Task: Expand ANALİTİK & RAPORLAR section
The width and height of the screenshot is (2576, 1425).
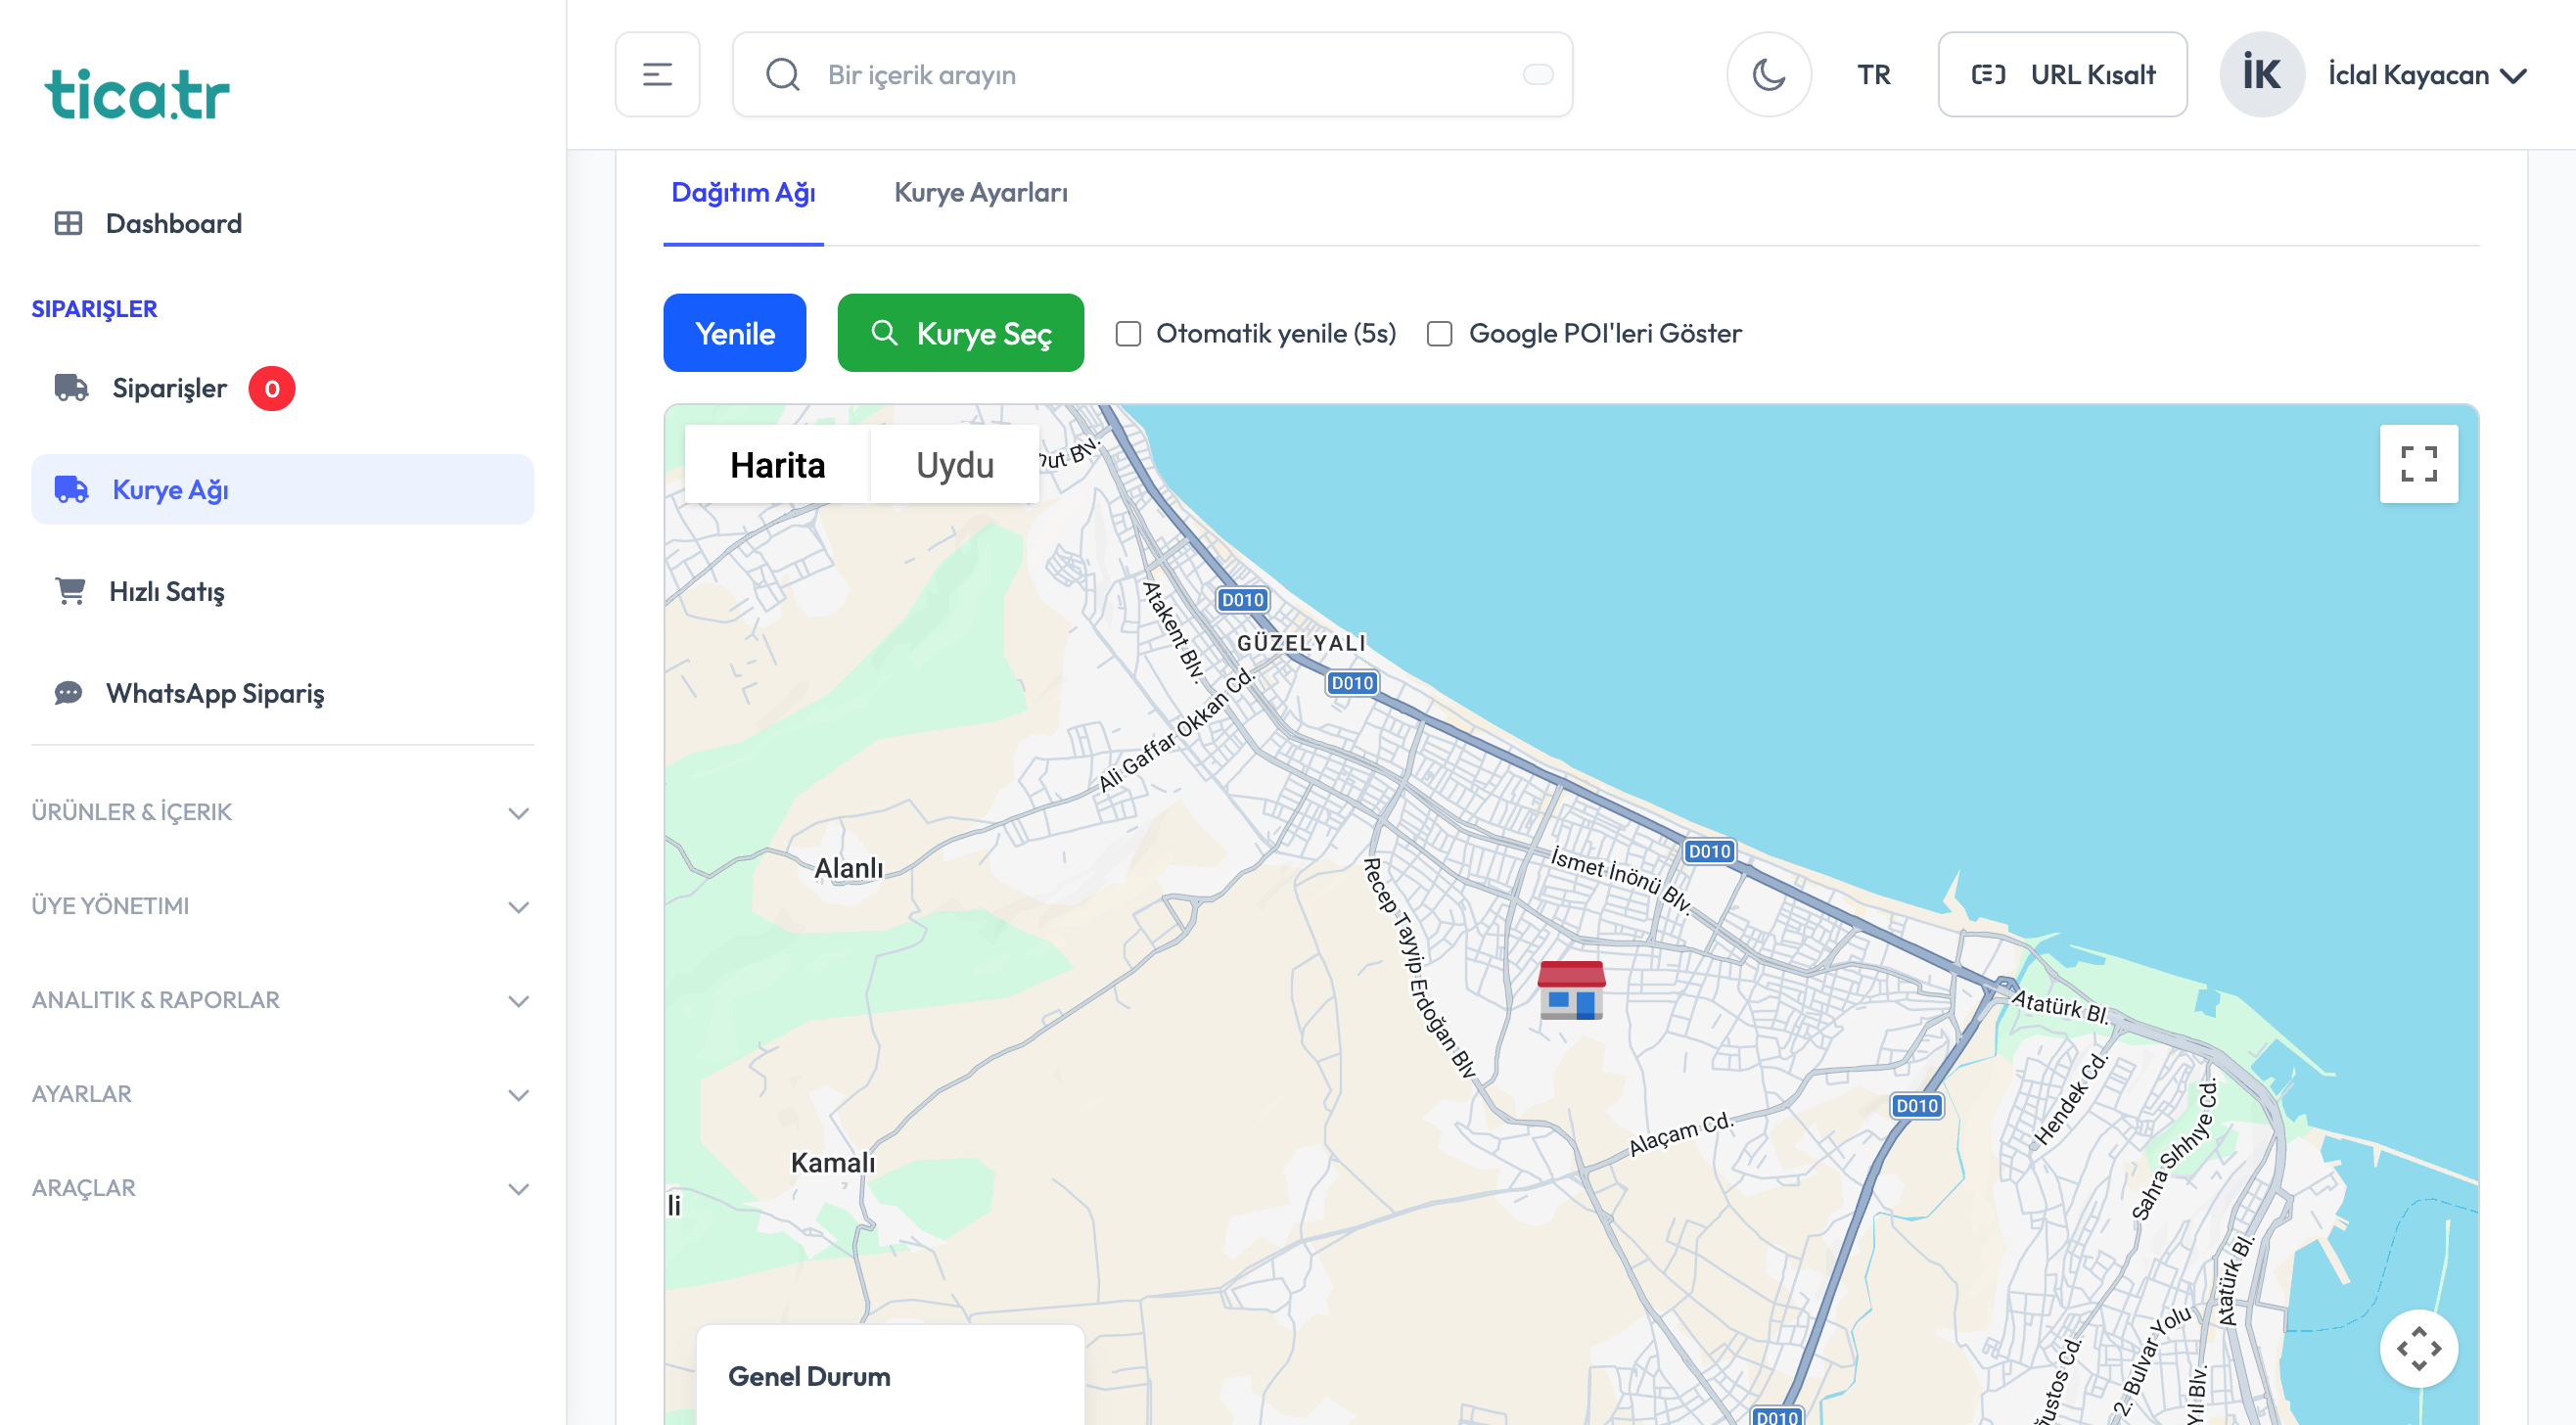Action: [280, 1000]
